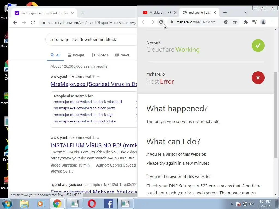The image size is (279, 209).
Task: Click the Yahoo search query box
Action: click(x=91, y=39)
